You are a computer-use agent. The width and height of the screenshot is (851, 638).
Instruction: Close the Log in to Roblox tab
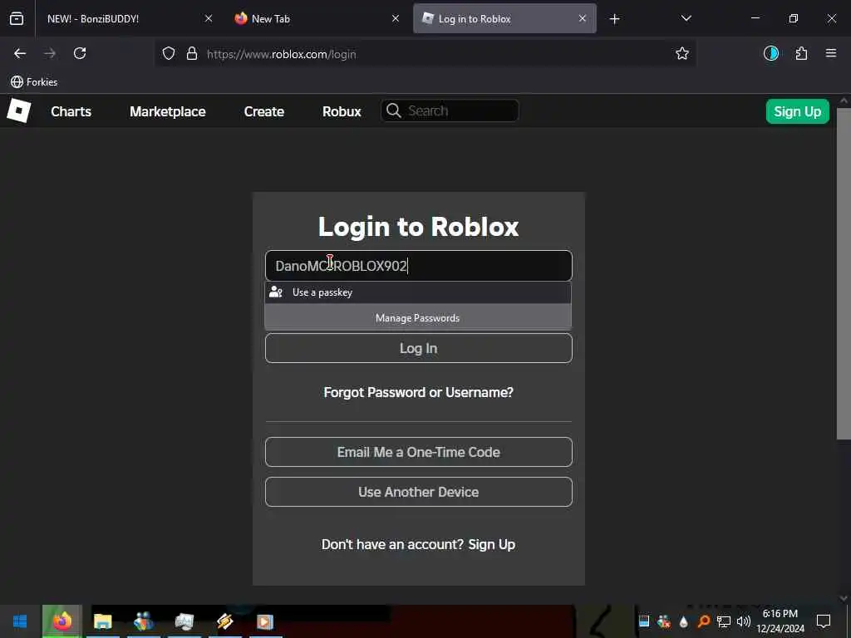[x=583, y=18]
